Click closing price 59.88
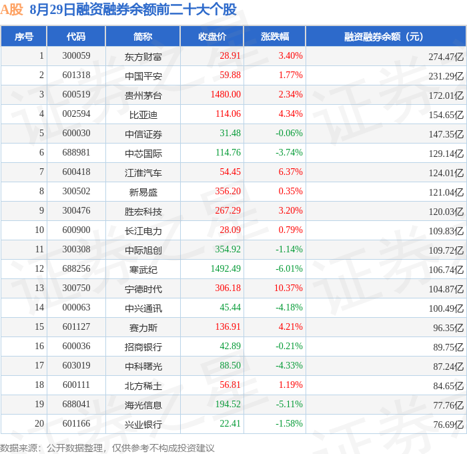 [230, 75]
